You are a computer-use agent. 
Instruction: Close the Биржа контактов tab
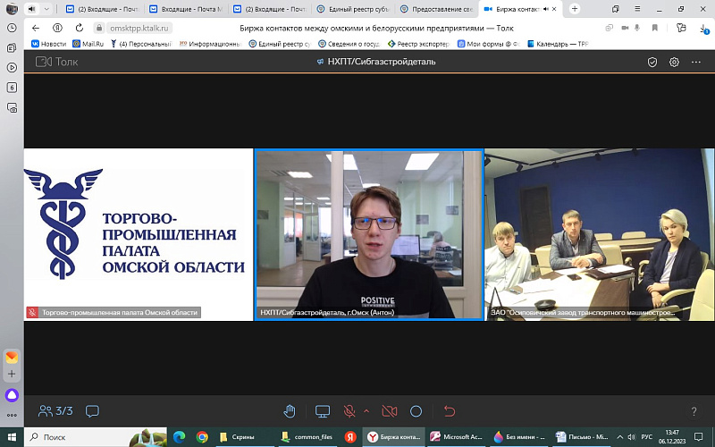tap(554, 9)
